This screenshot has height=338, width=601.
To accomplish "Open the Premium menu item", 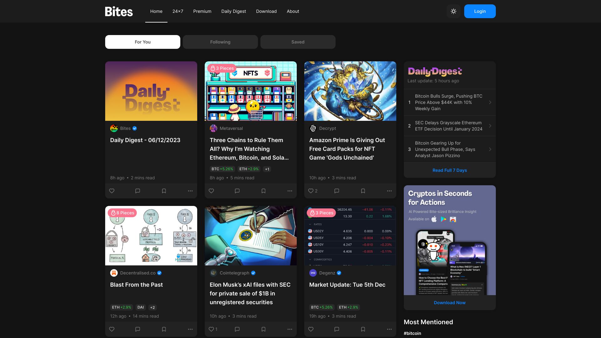I will [202, 11].
